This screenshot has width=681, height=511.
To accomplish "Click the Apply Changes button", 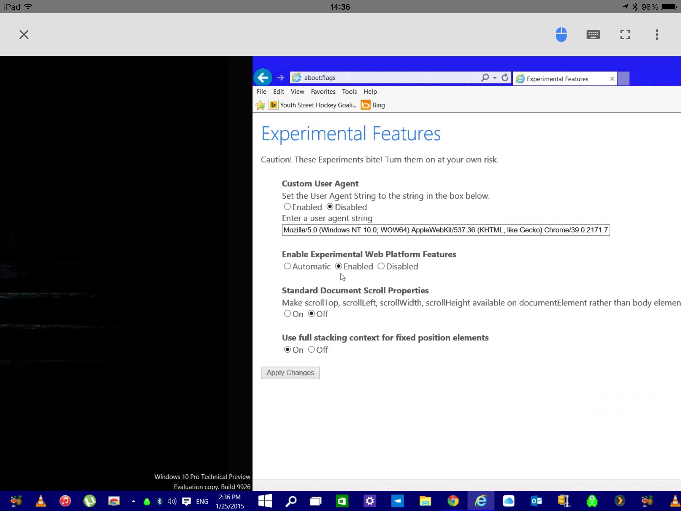I will (x=290, y=373).
